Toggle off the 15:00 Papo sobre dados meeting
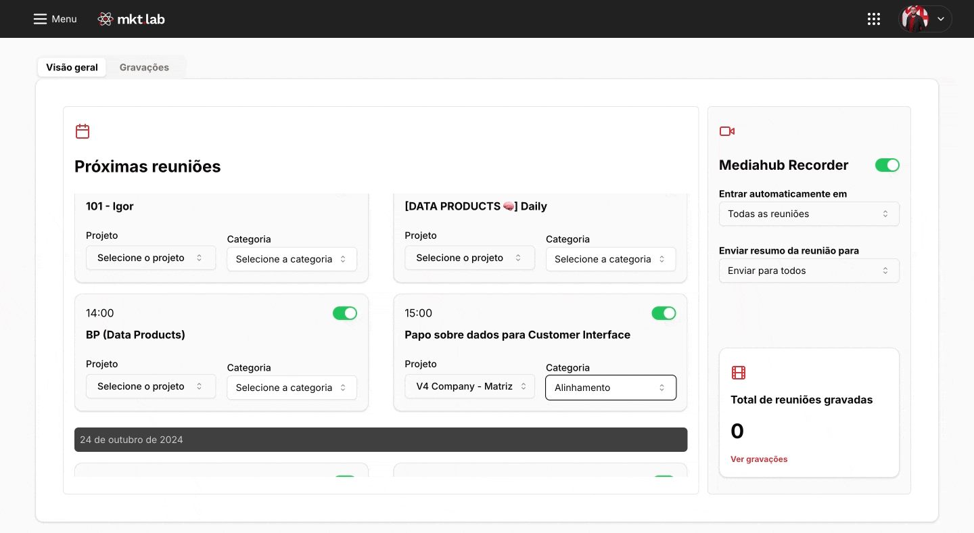This screenshot has height=533, width=974. 664,313
